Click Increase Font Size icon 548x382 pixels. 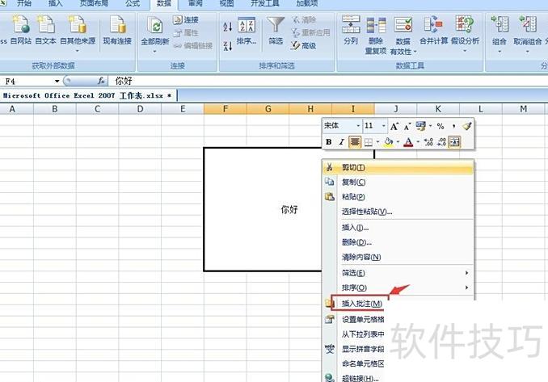(394, 127)
